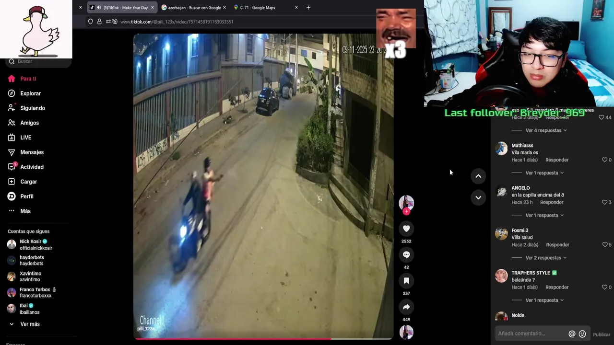The image size is (614, 345).
Task: Open Más options menu
Action: (25, 211)
